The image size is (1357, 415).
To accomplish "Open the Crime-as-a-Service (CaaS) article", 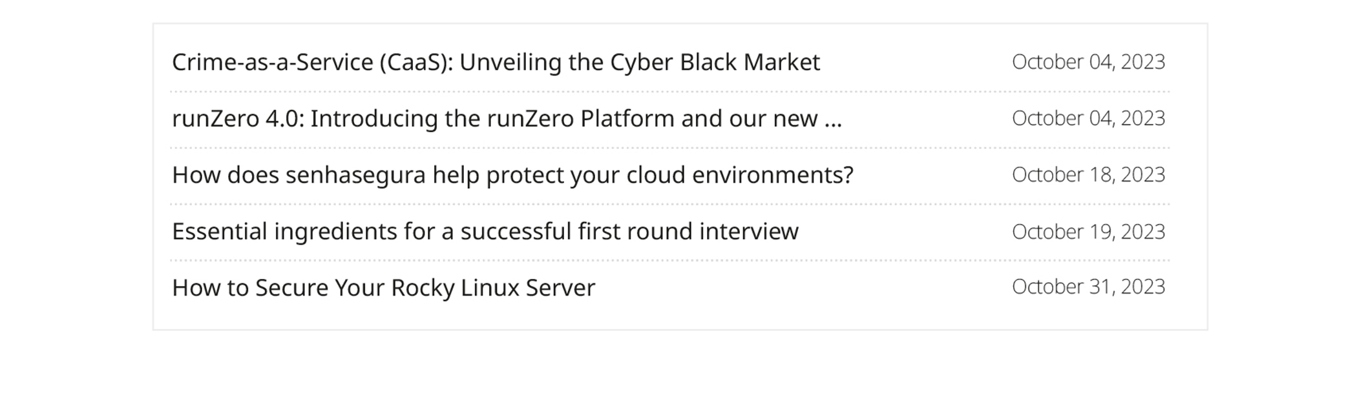I will [496, 63].
